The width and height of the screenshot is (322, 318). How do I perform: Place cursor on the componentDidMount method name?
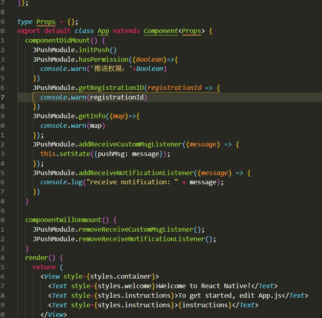[57, 40]
